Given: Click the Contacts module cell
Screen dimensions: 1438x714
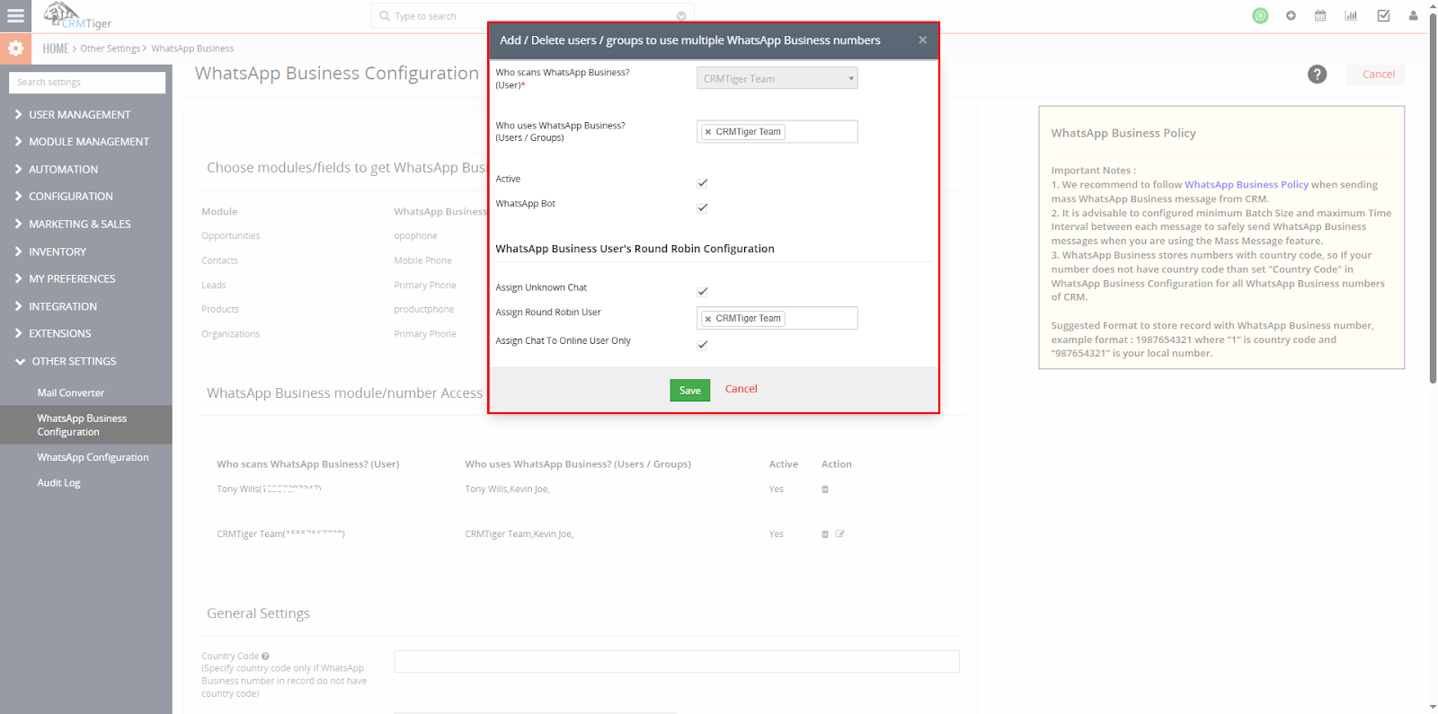Looking at the screenshot, I should point(219,260).
